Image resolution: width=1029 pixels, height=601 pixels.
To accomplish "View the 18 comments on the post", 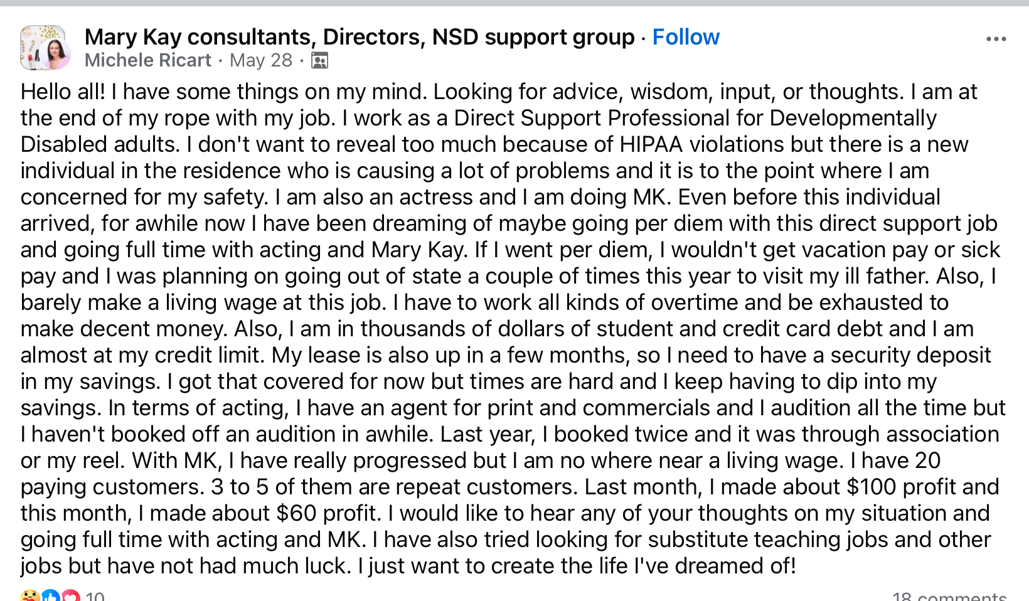I will pos(949,596).
